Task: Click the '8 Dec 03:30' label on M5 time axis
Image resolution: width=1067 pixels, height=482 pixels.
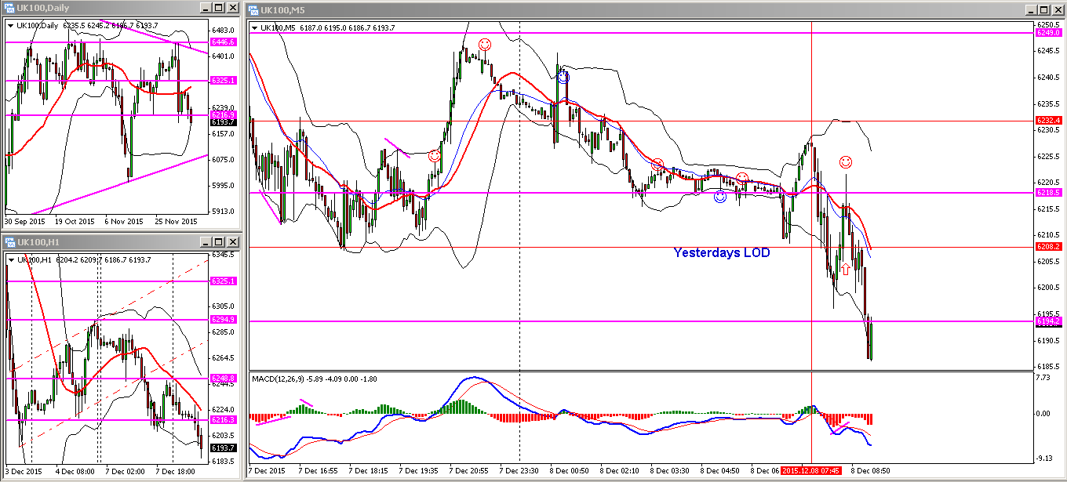Action: pyautogui.click(x=670, y=471)
